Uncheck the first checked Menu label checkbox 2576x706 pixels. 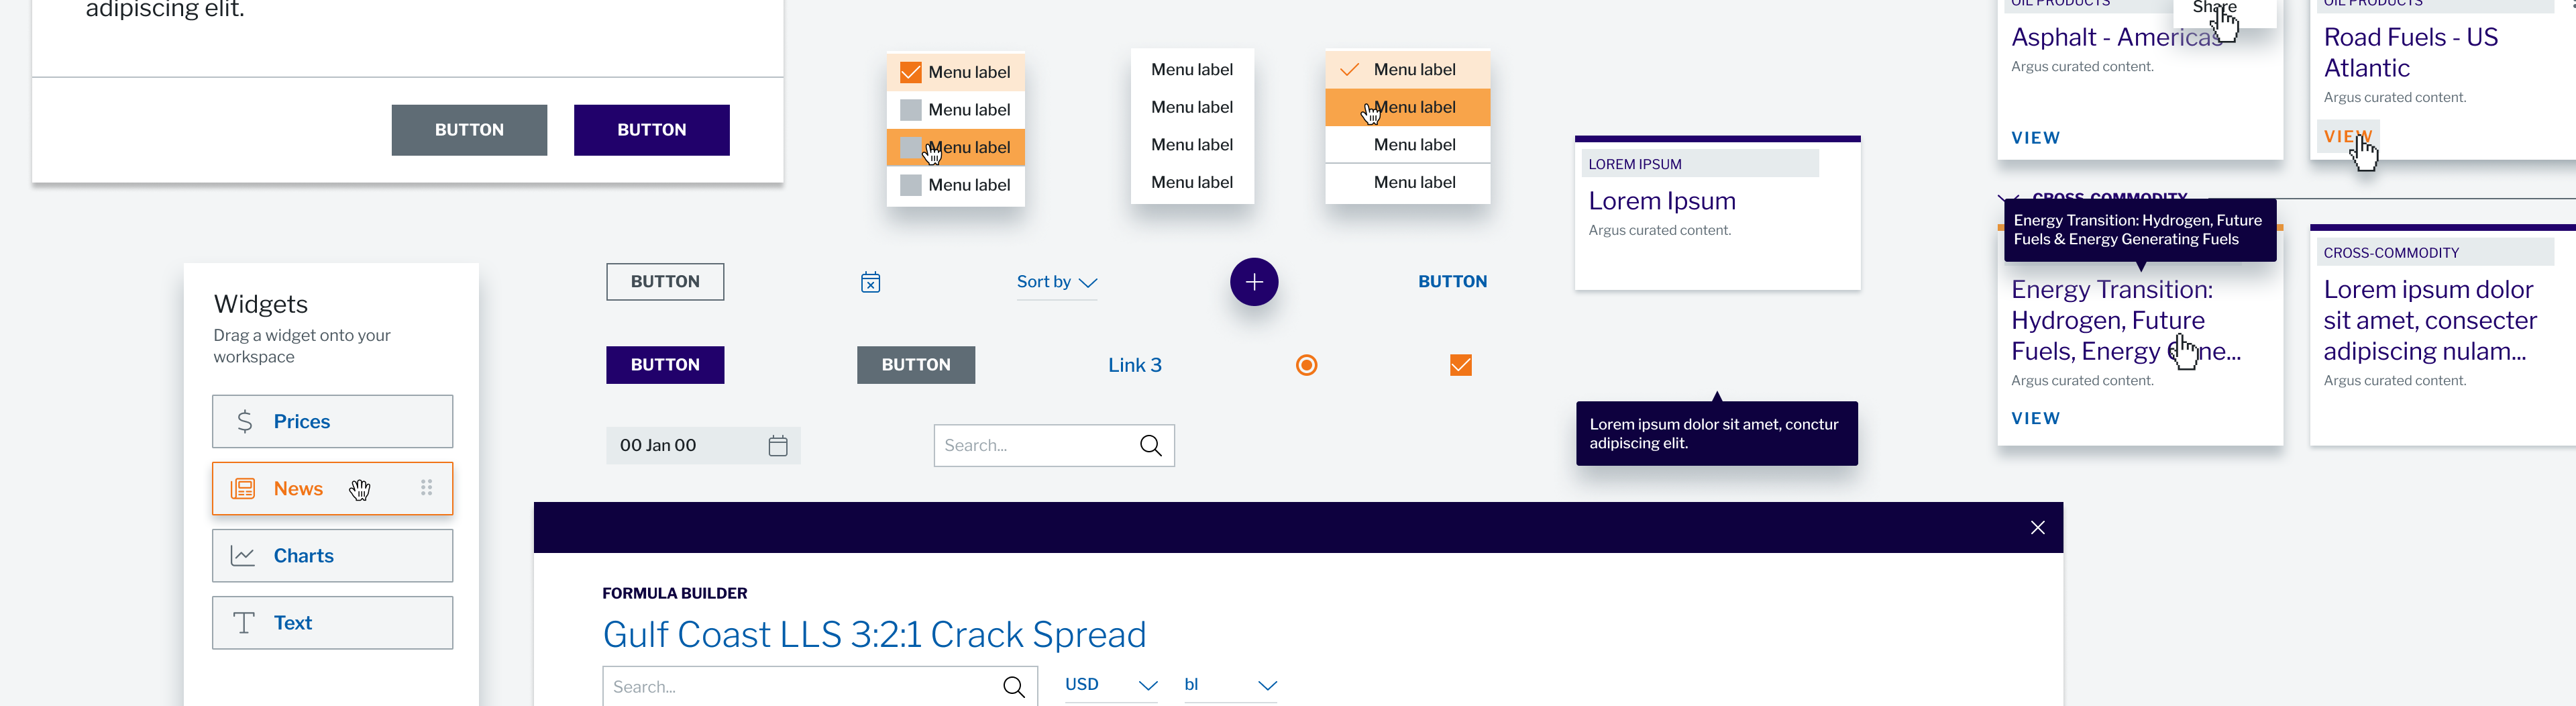[x=910, y=73]
